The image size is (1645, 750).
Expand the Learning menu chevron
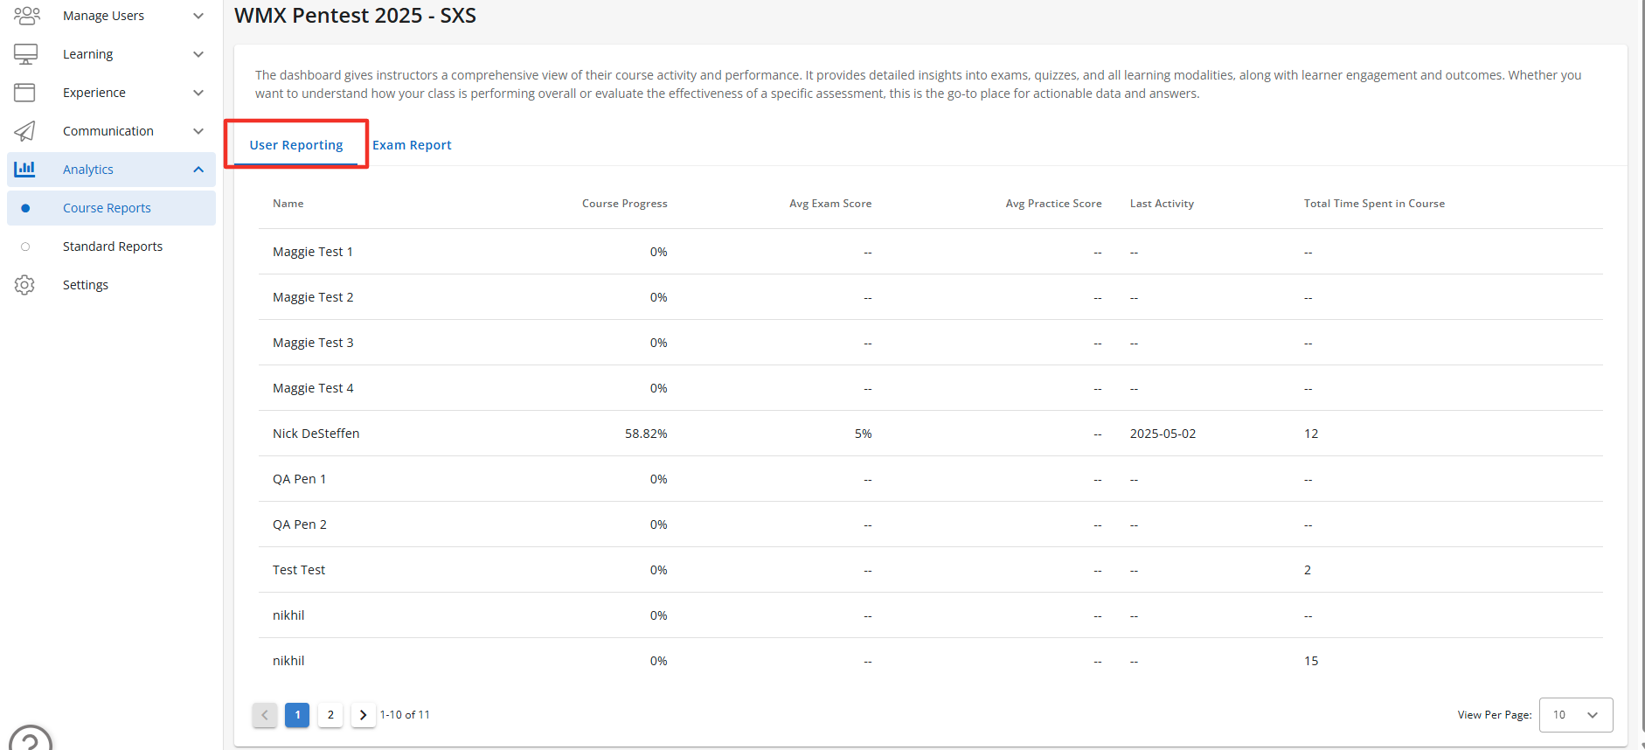[198, 54]
